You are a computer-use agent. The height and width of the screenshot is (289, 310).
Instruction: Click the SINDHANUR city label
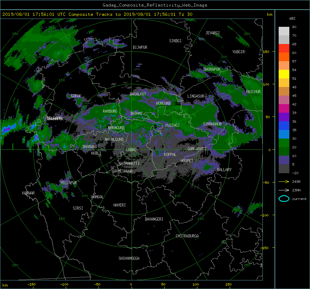tap(212, 124)
